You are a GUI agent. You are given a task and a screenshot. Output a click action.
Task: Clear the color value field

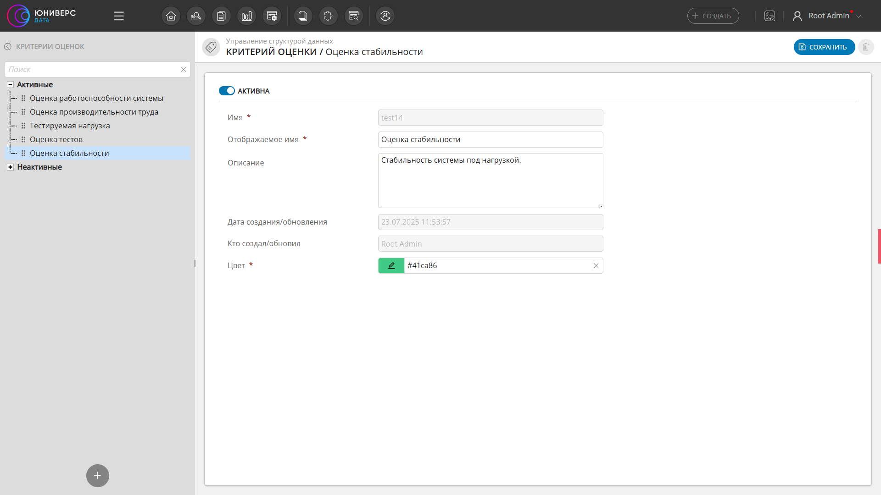(596, 265)
